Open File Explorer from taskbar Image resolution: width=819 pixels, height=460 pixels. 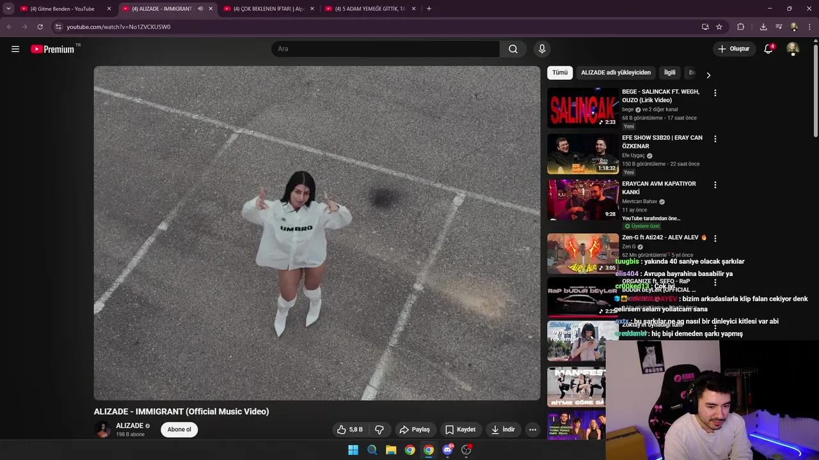tap(391, 450)
